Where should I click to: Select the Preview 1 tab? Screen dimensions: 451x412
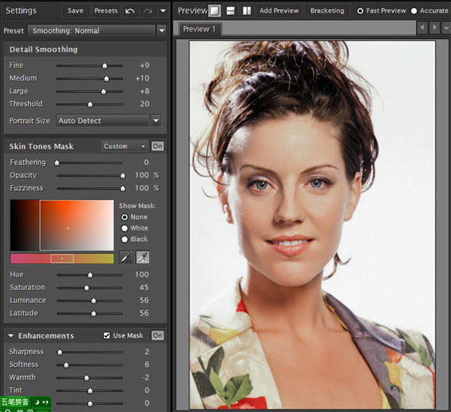199,29
